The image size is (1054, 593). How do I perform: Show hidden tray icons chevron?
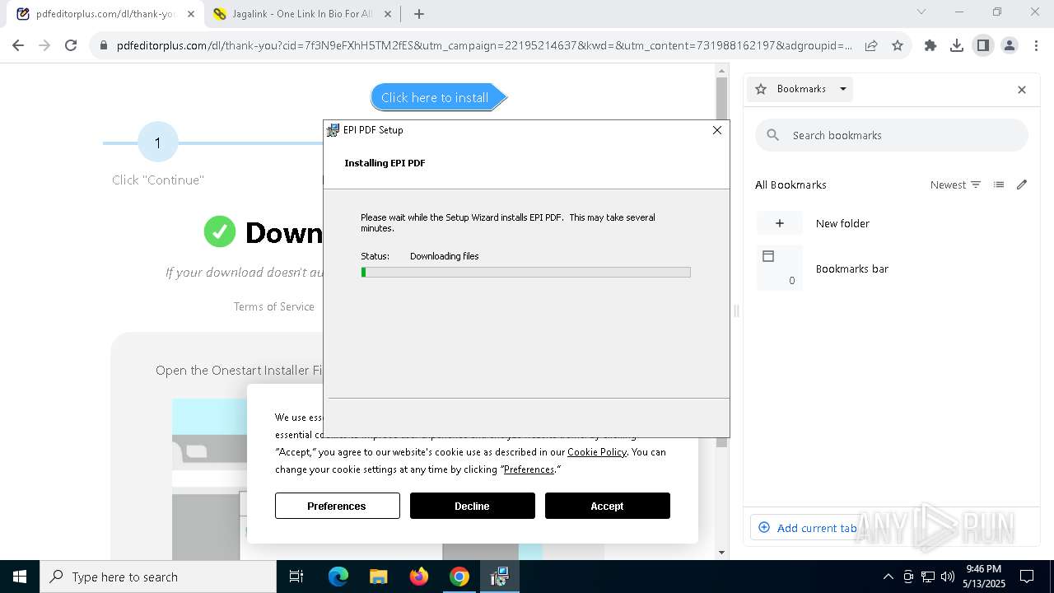click(x=888, y=577)
